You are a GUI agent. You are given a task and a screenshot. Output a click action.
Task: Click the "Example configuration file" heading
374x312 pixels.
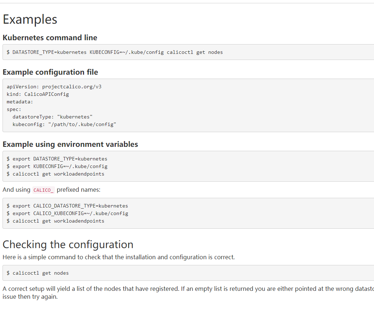[x=50, y=72]
